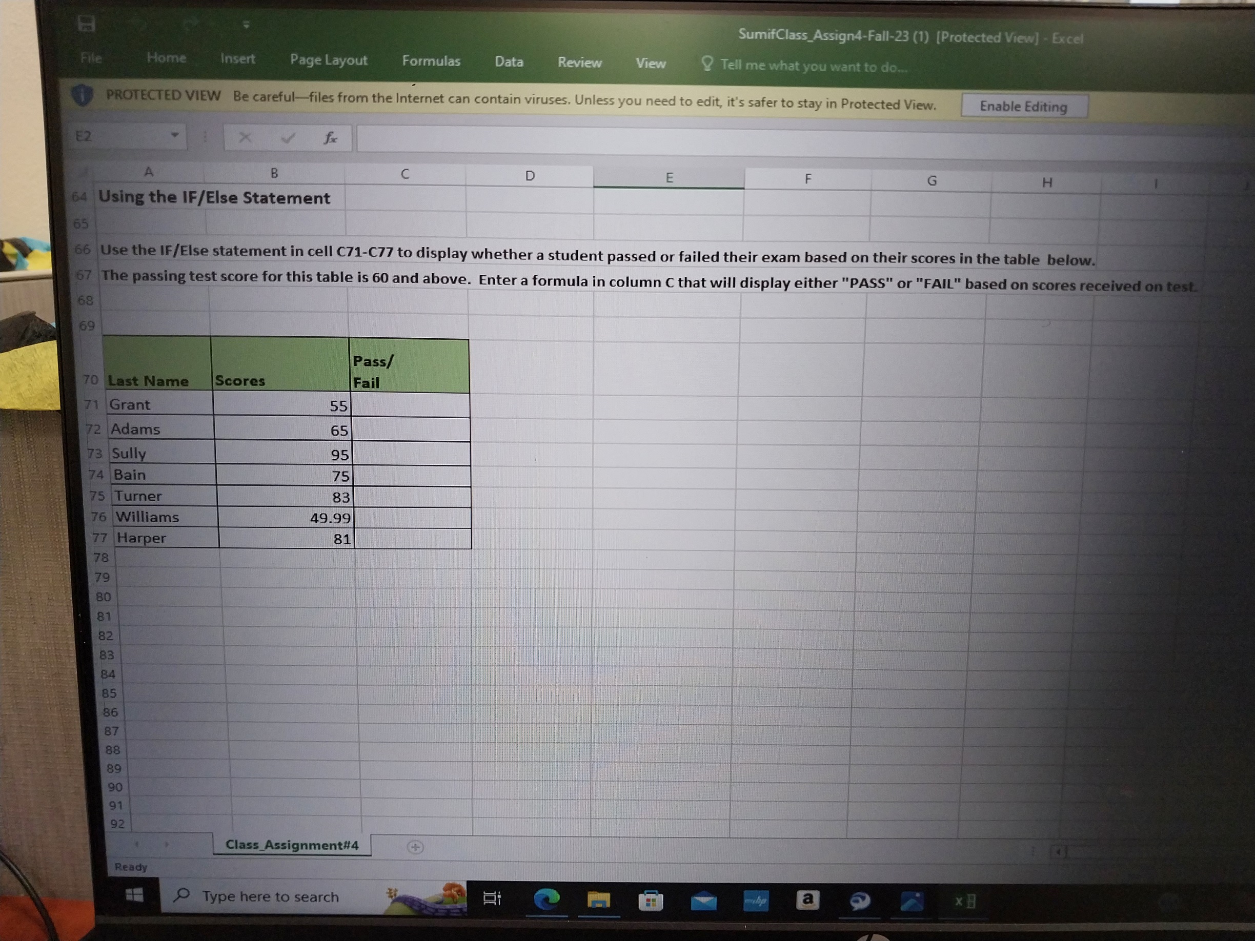Click the Task View icon on the taskbar
The image size is (1255, 941).
coord(491,898)
